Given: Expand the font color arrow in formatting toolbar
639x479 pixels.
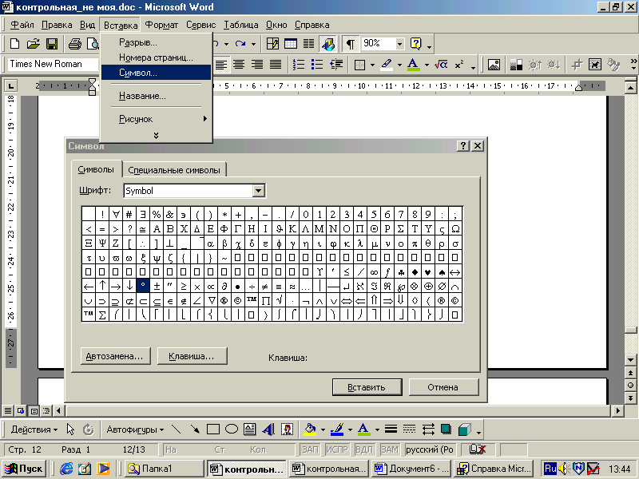Looking at the screenshot, I should click(x=427, y=65).
